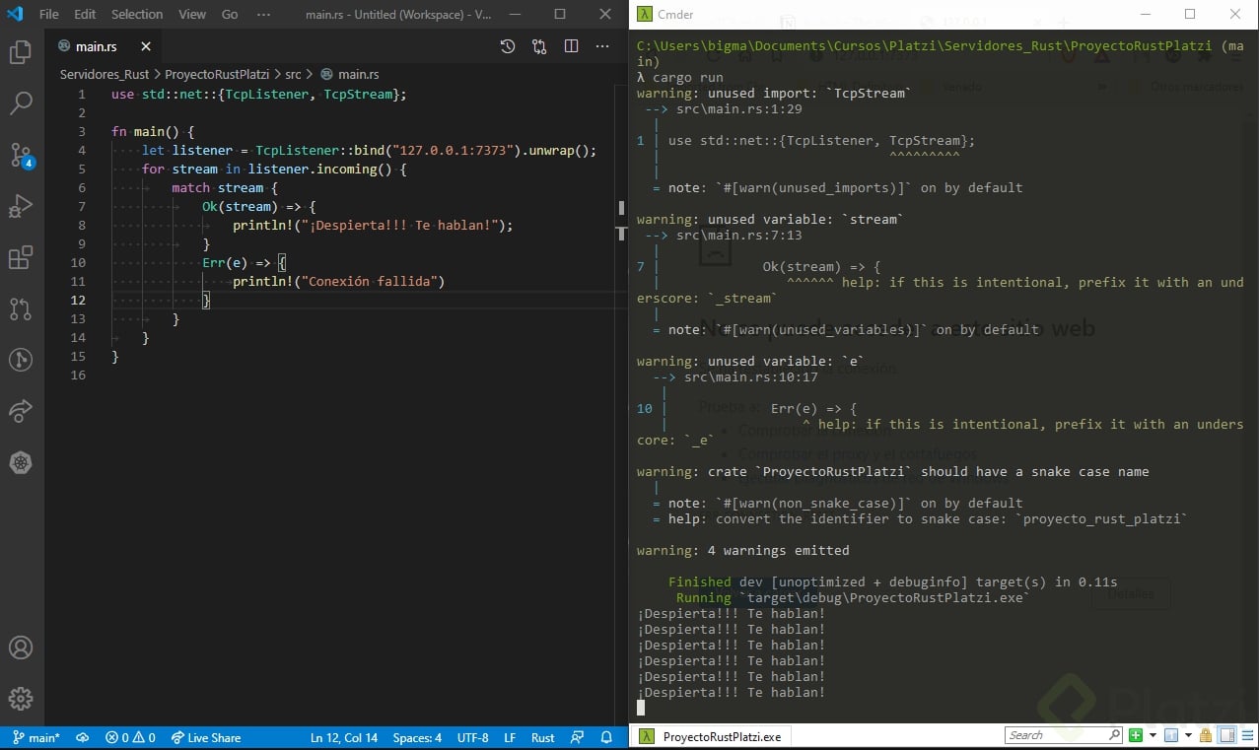Toggle the Cmder panel layout button
This screenshot has height=750, width=1259.
[x=1227, y=735]
